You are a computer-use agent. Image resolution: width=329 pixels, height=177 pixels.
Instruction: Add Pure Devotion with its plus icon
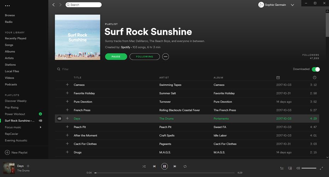[67, 101]
